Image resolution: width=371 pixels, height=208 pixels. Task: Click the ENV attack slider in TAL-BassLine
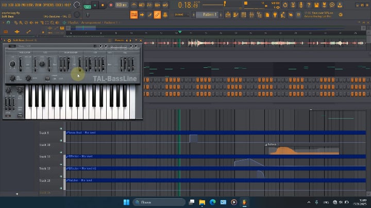click(x=122, y=64)
